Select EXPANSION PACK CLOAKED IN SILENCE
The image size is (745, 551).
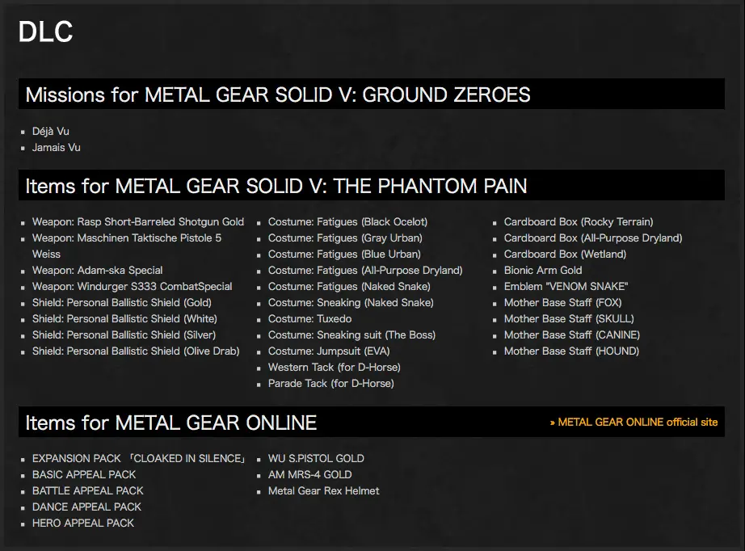(x=139, y=458)
